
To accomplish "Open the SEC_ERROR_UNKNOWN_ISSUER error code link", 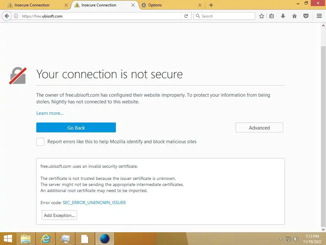I will click(94, 203).
